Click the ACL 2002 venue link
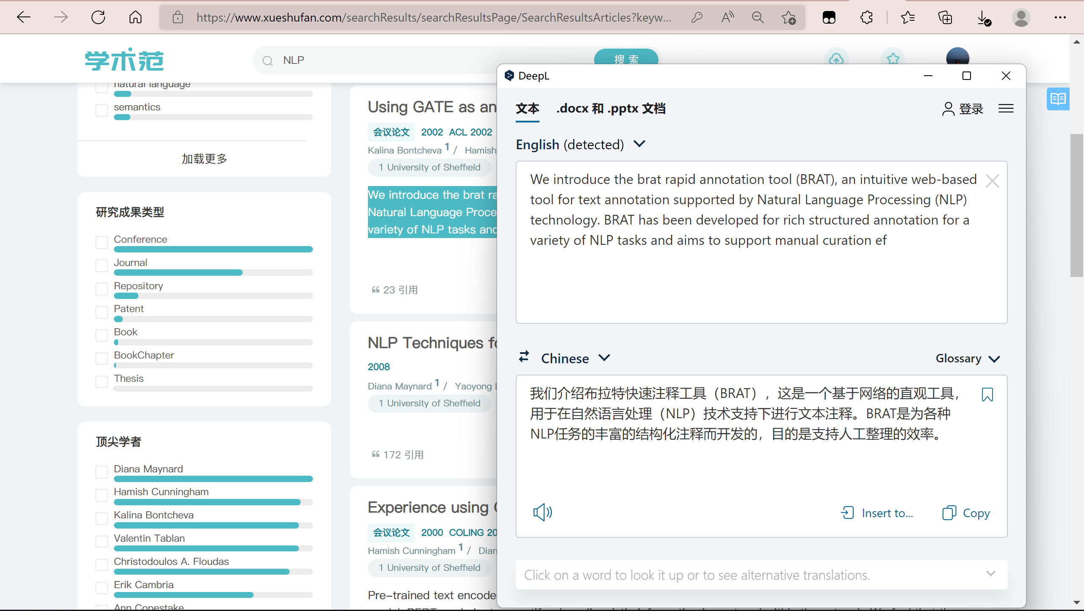 470,132
